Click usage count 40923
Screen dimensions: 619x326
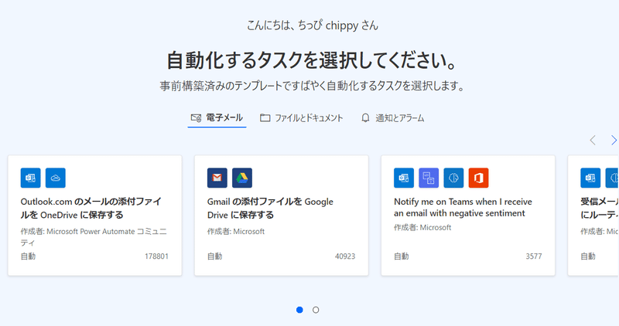pyautogui.click(x=345, y=256)
